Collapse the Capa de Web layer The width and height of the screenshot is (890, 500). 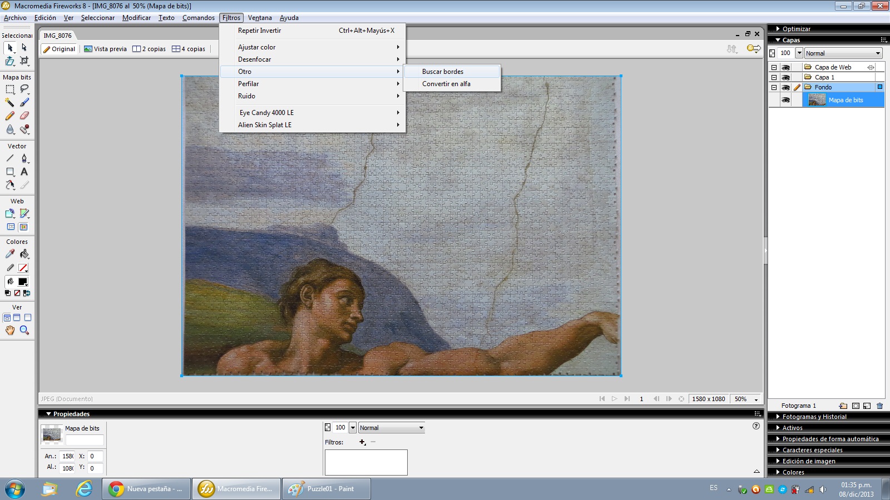pos(774,67)
